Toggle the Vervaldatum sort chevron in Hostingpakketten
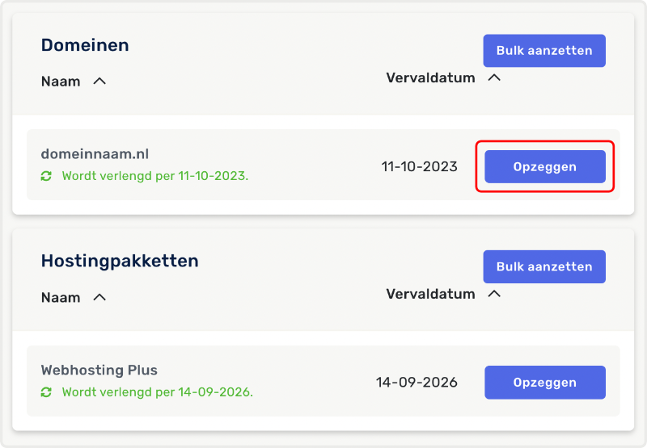Screen dimensions: 647x448 494,294
